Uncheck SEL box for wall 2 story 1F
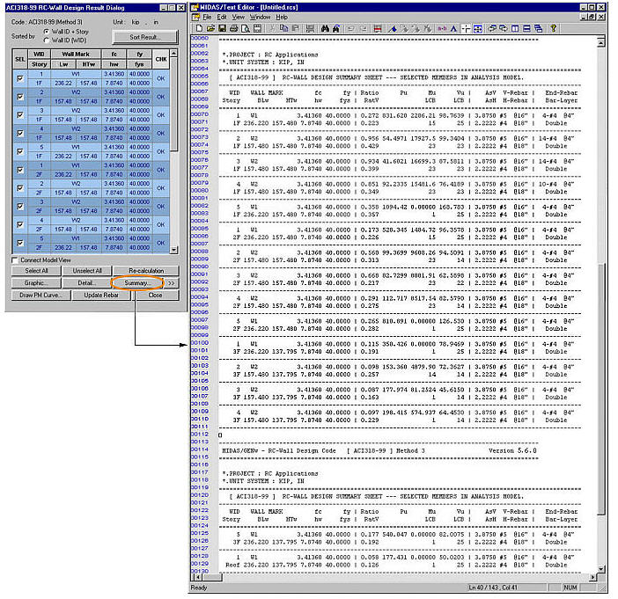This screenshot has width=618, height=599. tap(20, 97)
